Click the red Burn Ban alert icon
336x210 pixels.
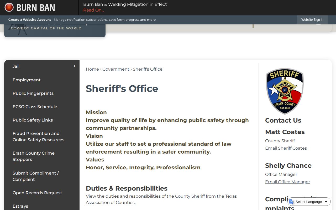pyautogui.click(x=9, y=7)
